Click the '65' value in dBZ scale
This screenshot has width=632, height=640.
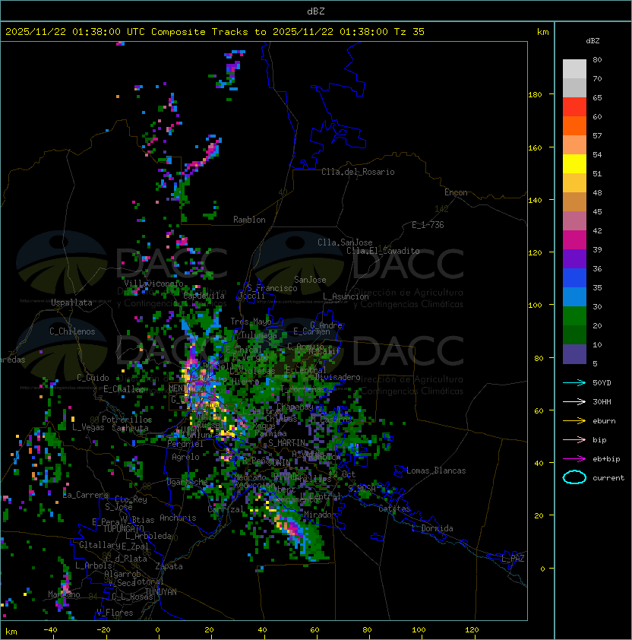(x=597, y=97)
